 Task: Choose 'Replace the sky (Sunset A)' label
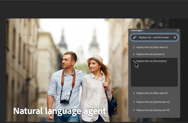pos(150,54)
